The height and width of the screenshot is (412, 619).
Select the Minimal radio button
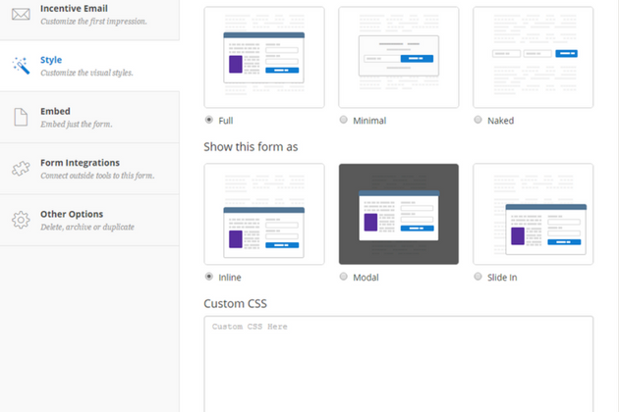[x=344, y=120]
